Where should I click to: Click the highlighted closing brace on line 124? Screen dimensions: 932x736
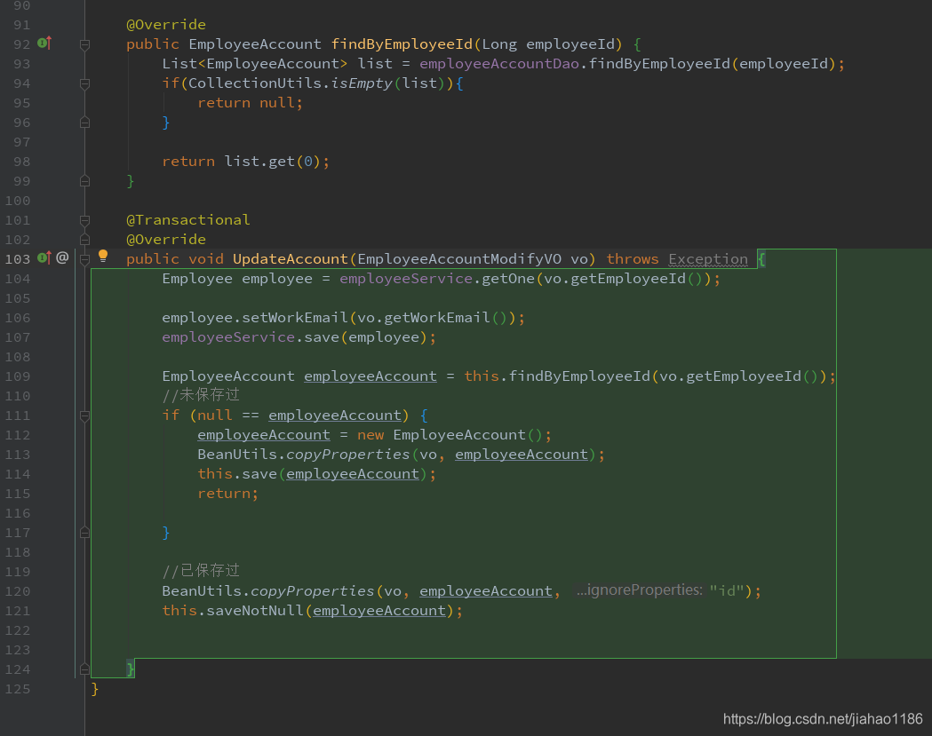point(131,669)
